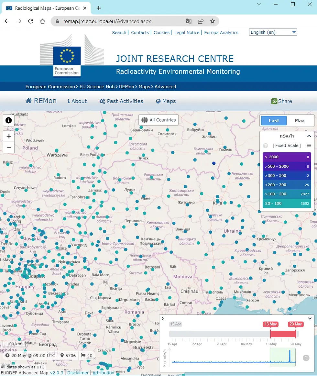Click the red selected timeline range bar
317x376 pixels.
coord(283,334)
